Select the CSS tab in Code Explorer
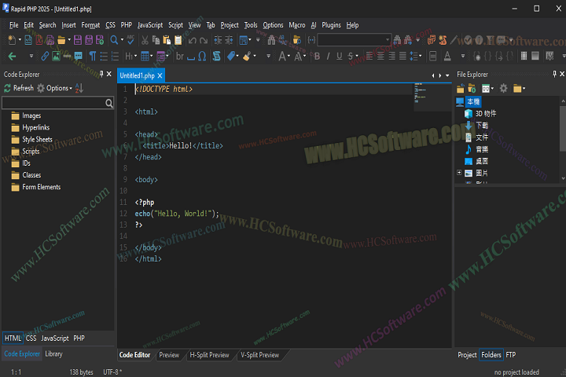Screen dimensions: 566x377 (x=31, y=338)
